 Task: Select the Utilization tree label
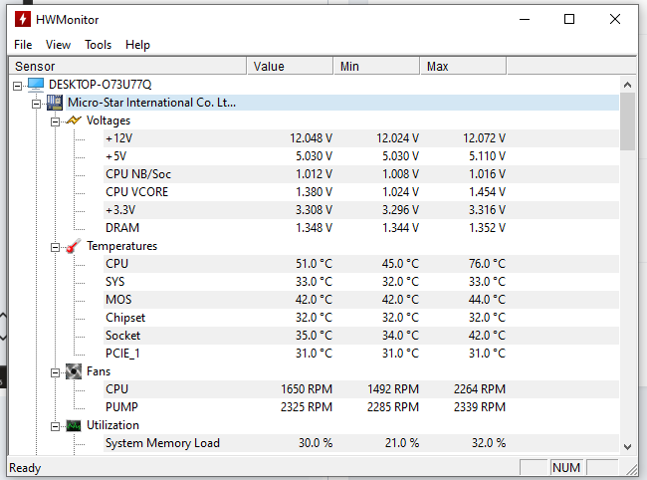pos(112,425)
